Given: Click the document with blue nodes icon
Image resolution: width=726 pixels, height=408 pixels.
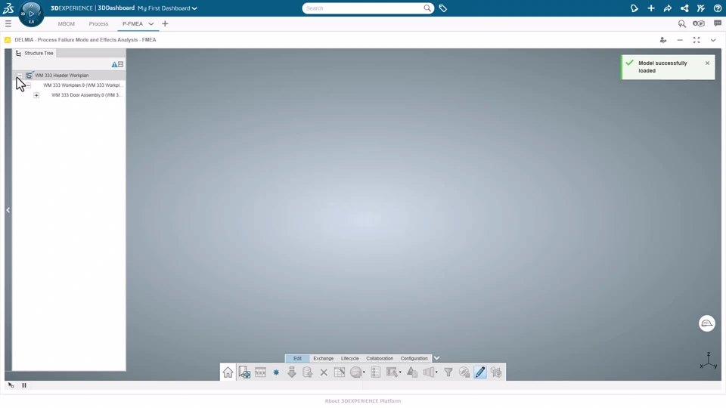Looking at the screenshot, I should 244,372.
